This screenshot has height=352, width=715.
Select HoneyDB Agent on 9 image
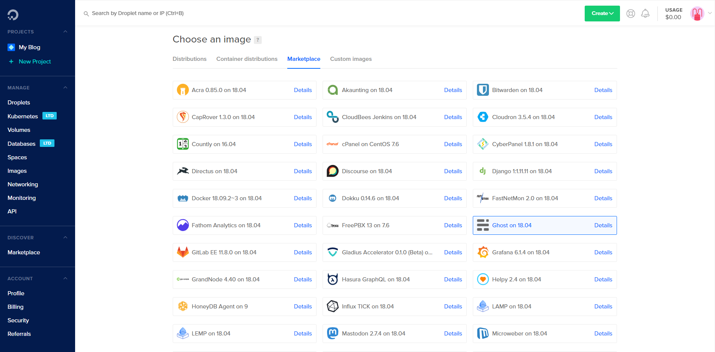244,307
